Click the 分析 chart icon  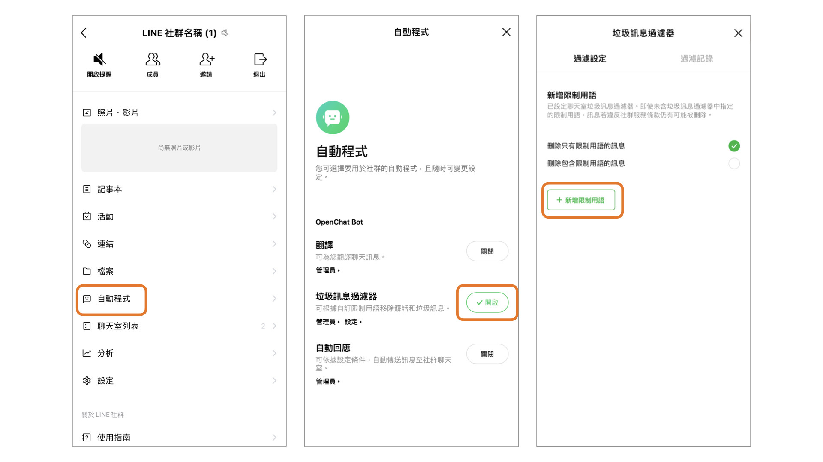(x=87, y=353)
